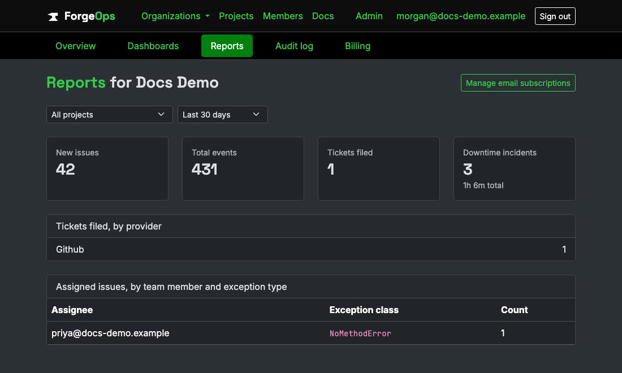Switch to the Dashboards tab
This screenshot has height=373, width=622.
153,46
